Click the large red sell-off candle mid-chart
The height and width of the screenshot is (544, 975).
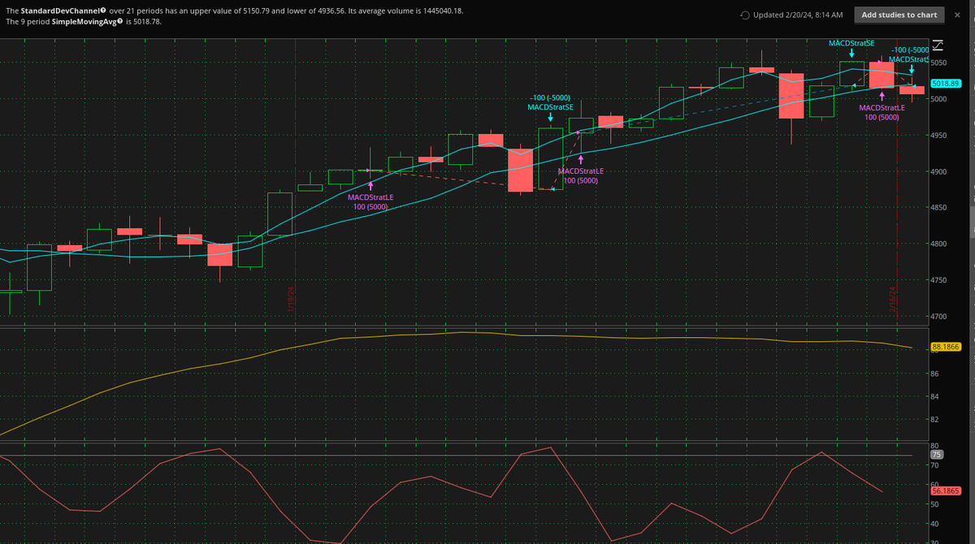pyautogui.click(x=521, y=171)
